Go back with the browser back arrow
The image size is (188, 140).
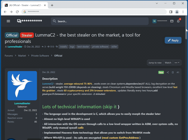coord(5,12)
